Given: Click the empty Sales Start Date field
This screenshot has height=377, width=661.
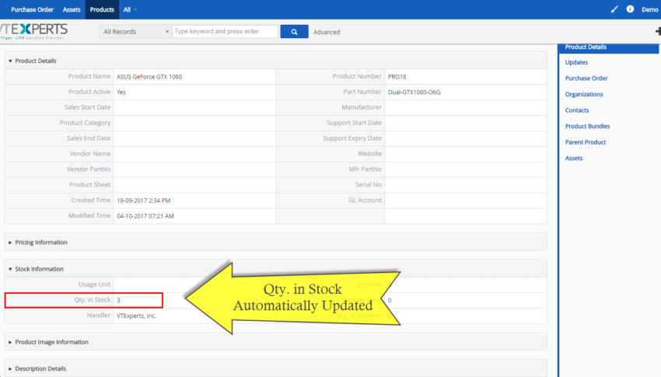Looking at the screenshot, I should click(x=194, y=108).
